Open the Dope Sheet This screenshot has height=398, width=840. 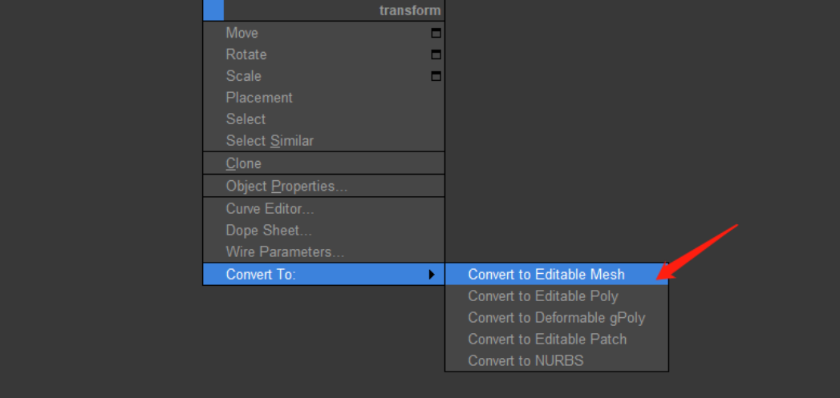(x=269, y=231)
